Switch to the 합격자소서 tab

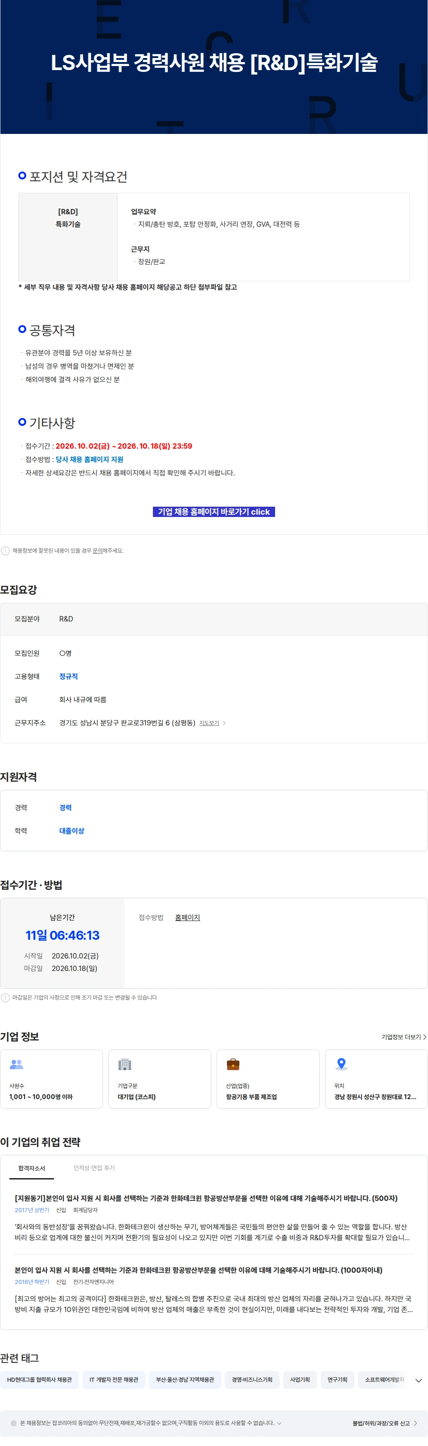click(31, 1168)
